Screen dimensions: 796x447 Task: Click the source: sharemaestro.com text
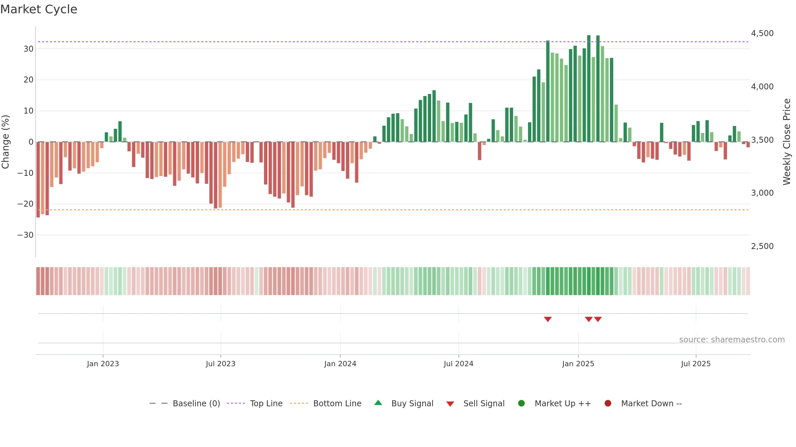[732, 340]
